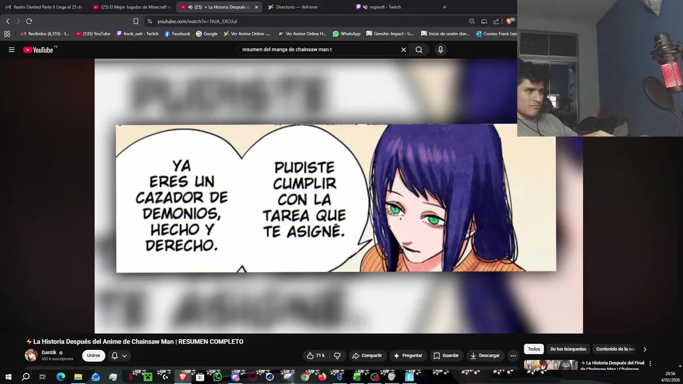Go back in the browser

7,21
